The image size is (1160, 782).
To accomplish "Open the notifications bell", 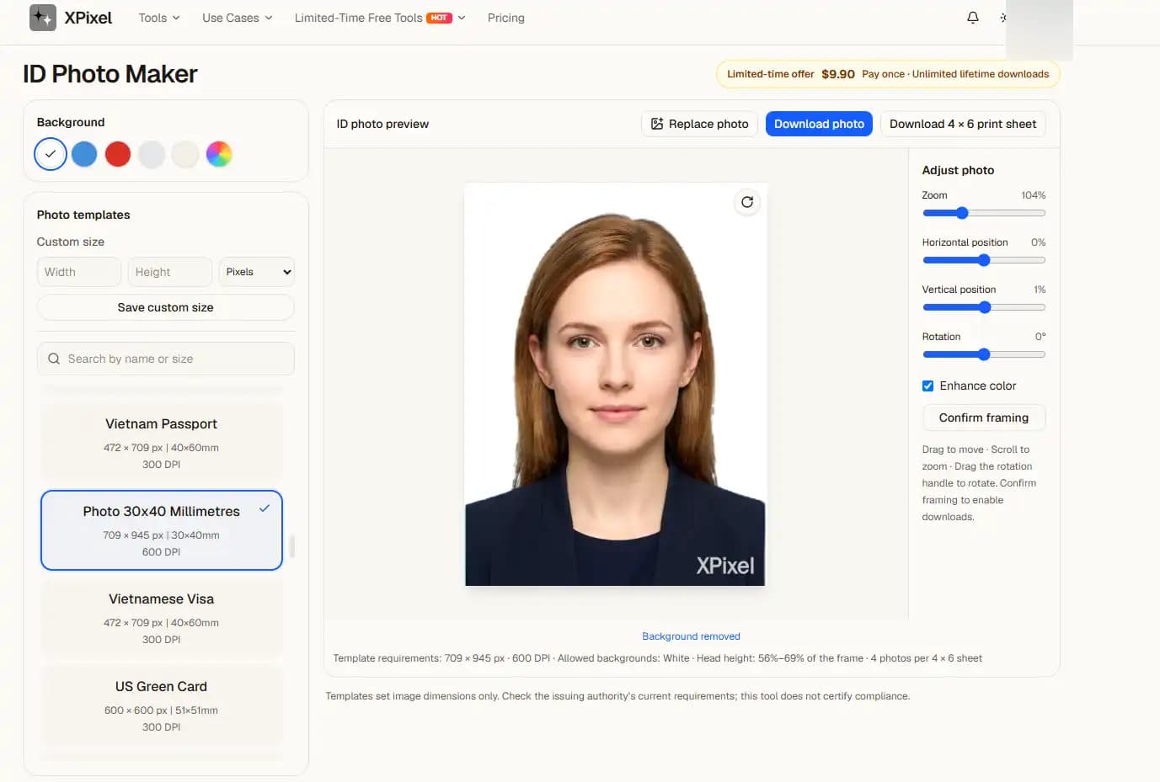I will [x=973, y=18].
